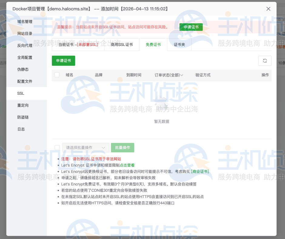Click the 温馨提示 warning text in the banner
Screen dimensions: 285x239
pyautogui.click(x=113, y=27)
